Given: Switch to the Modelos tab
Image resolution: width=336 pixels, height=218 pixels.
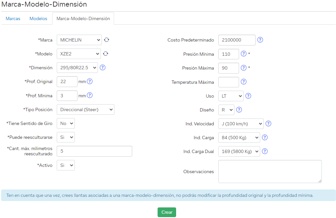Looking at the screenshot, I should (38, 18).
